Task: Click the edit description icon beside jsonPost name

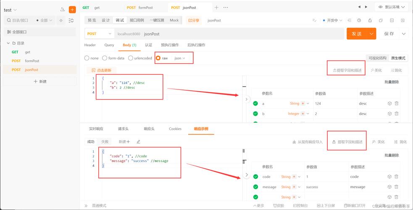Action: point(314,20)
